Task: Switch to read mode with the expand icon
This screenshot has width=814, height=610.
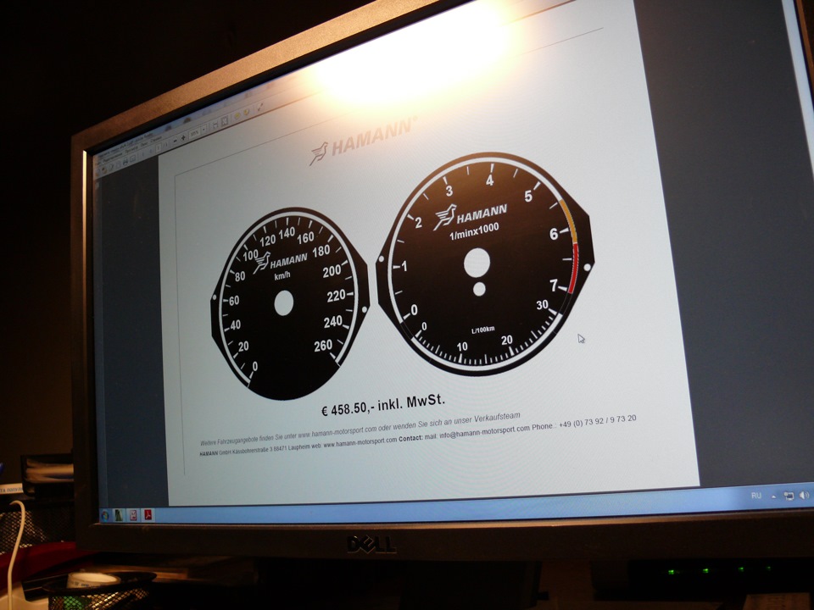Action: pyautogui.click(x=259, y=107)
